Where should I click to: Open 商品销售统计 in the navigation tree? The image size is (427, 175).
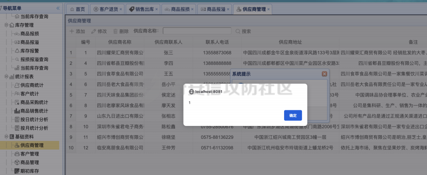click(34, 111)
